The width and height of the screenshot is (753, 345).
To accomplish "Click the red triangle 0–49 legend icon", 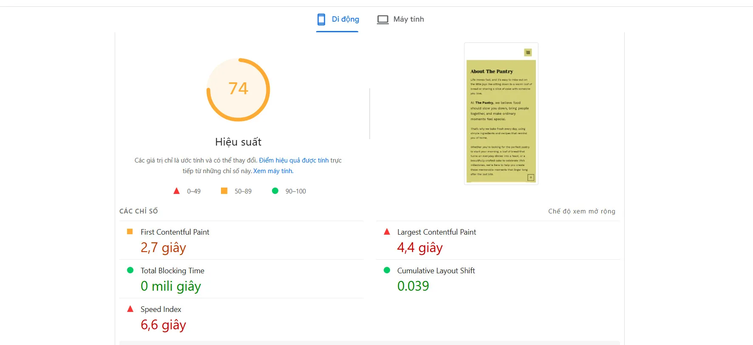I will click(176, 191).
